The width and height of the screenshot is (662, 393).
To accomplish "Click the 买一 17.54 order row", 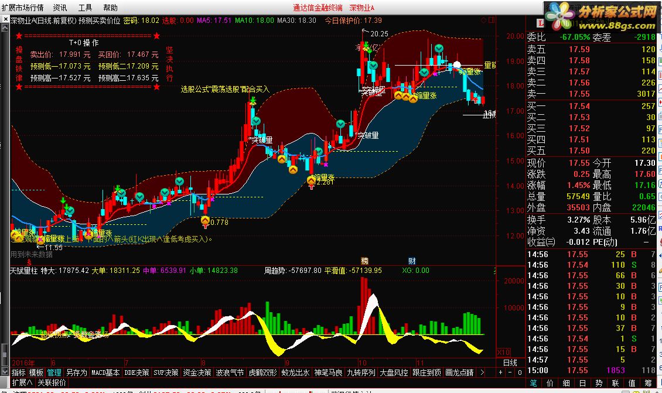I will [591, 106].
